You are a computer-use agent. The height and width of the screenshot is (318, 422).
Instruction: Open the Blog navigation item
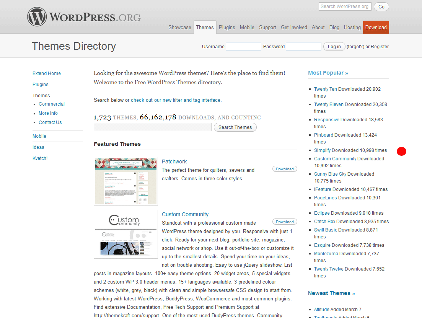334,27
